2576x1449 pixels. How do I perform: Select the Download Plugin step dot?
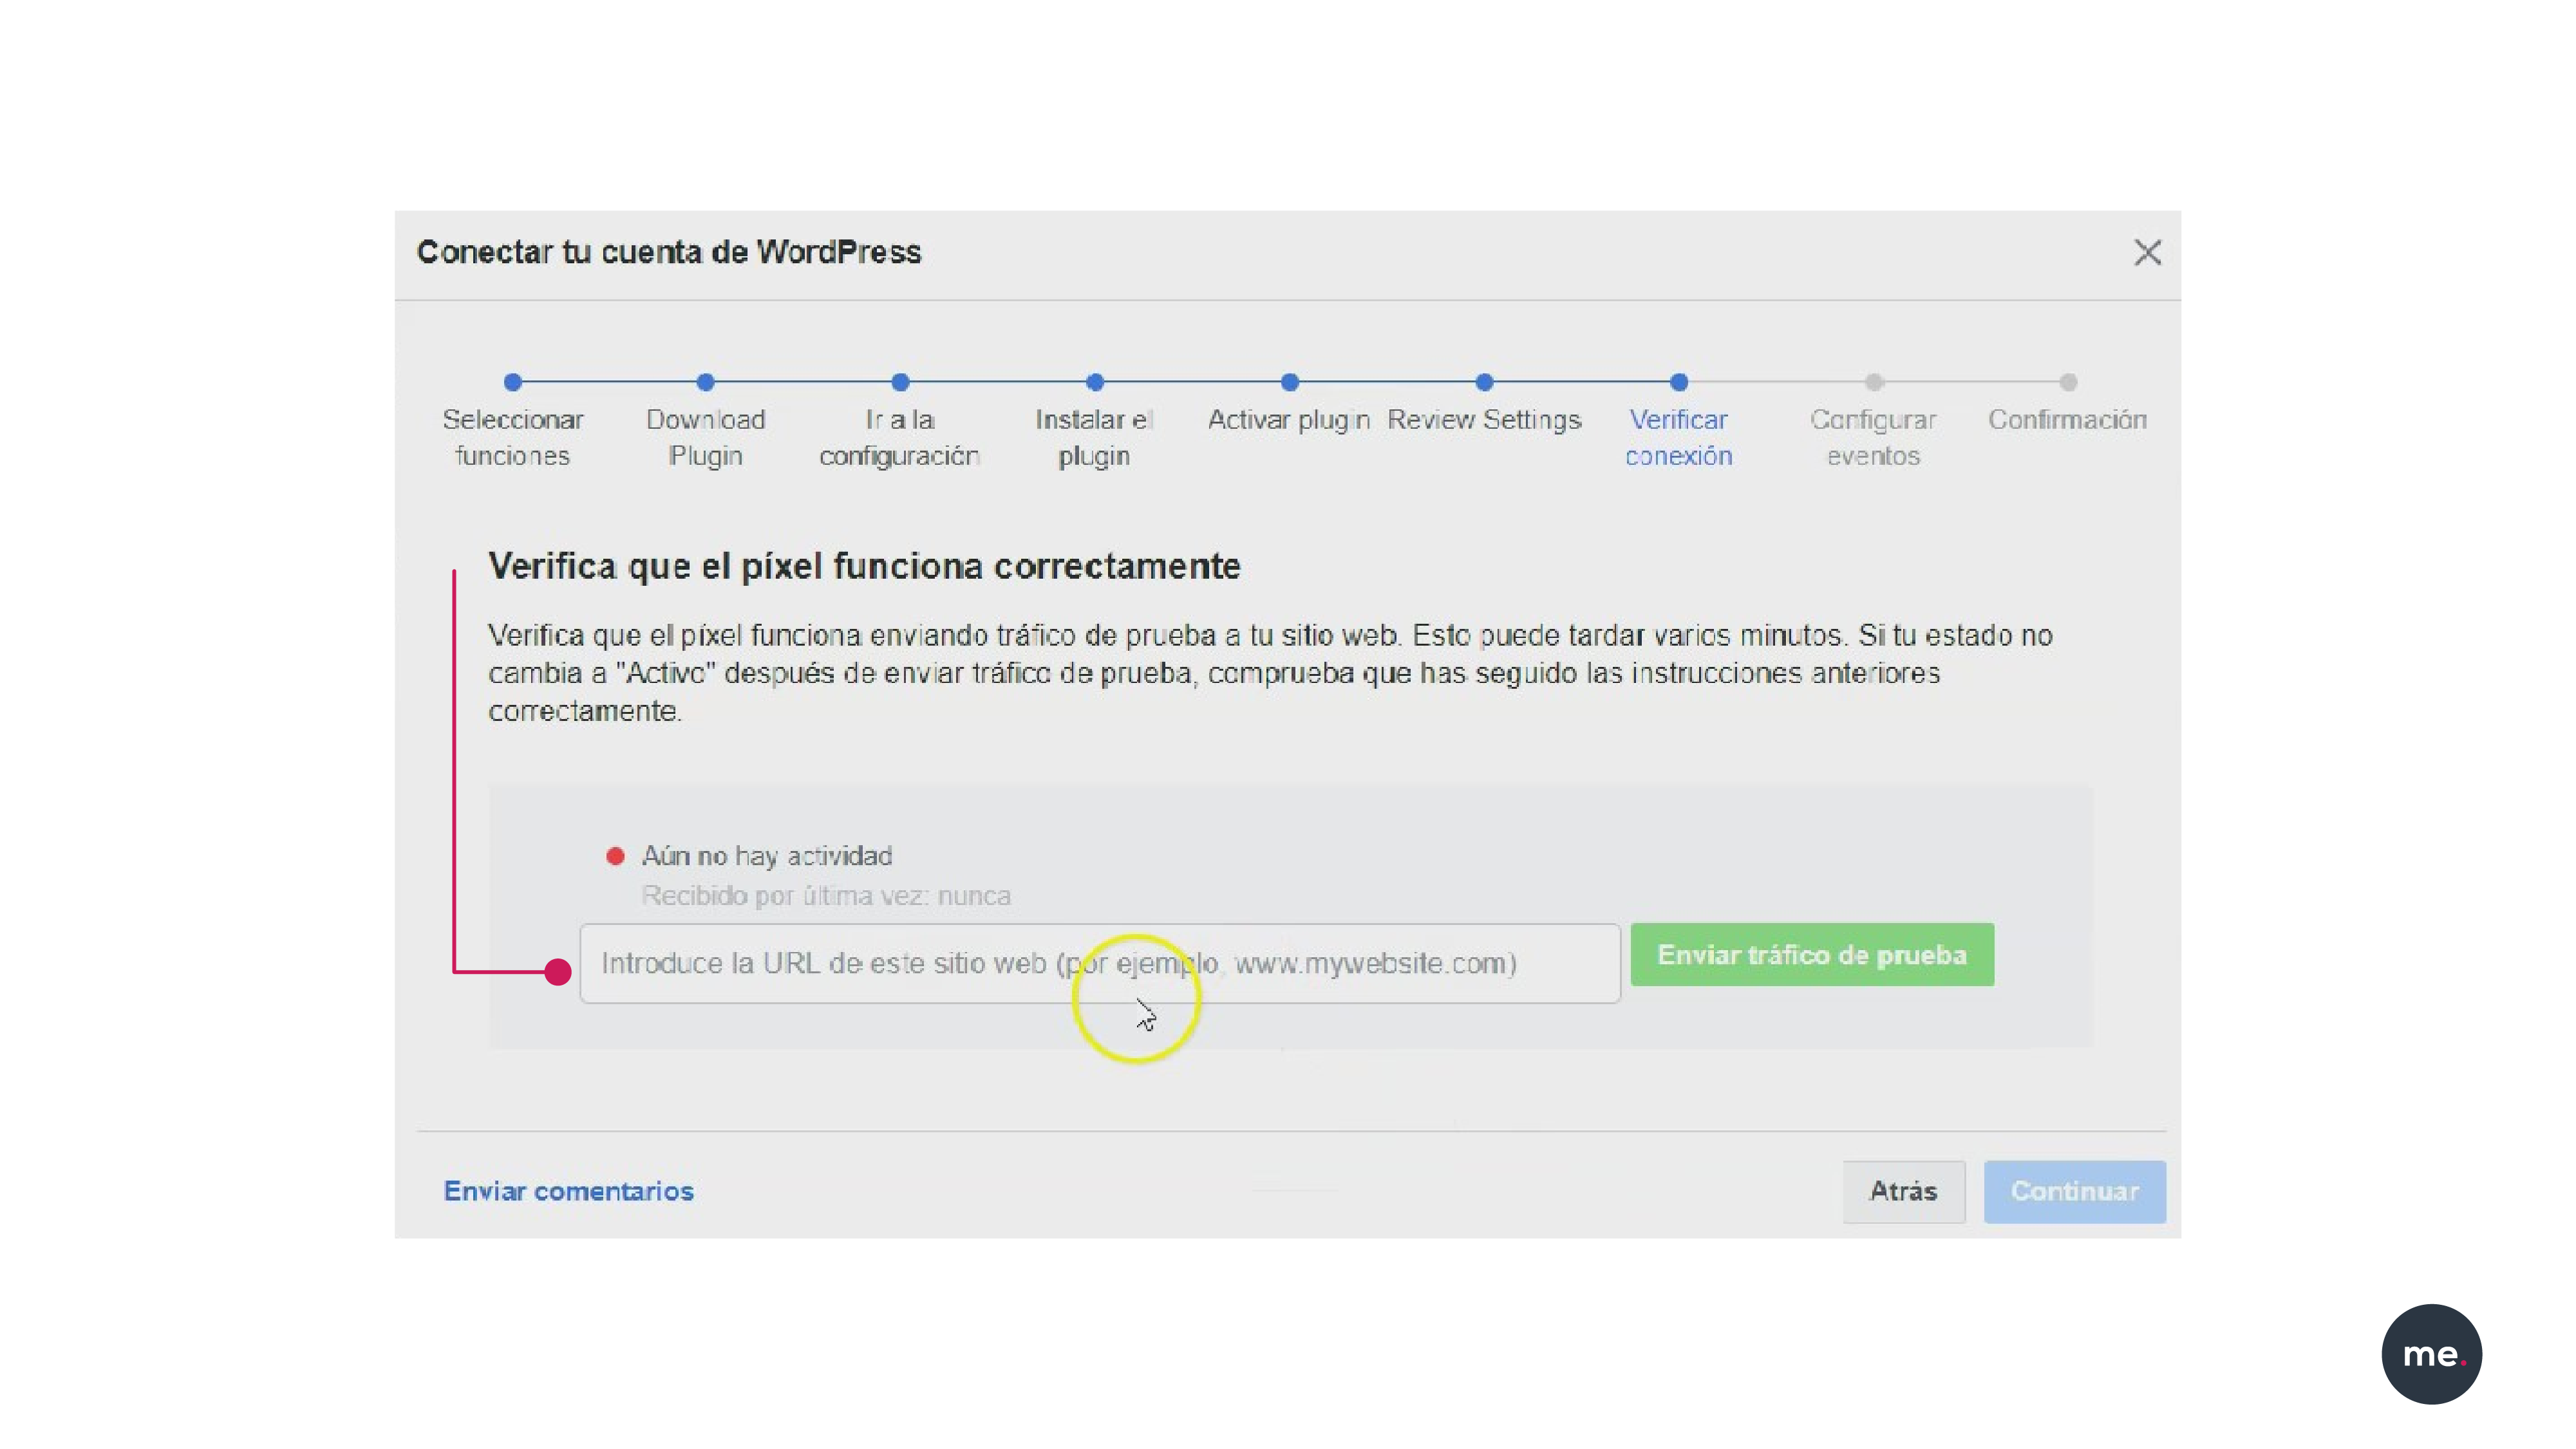click(705, 382)
